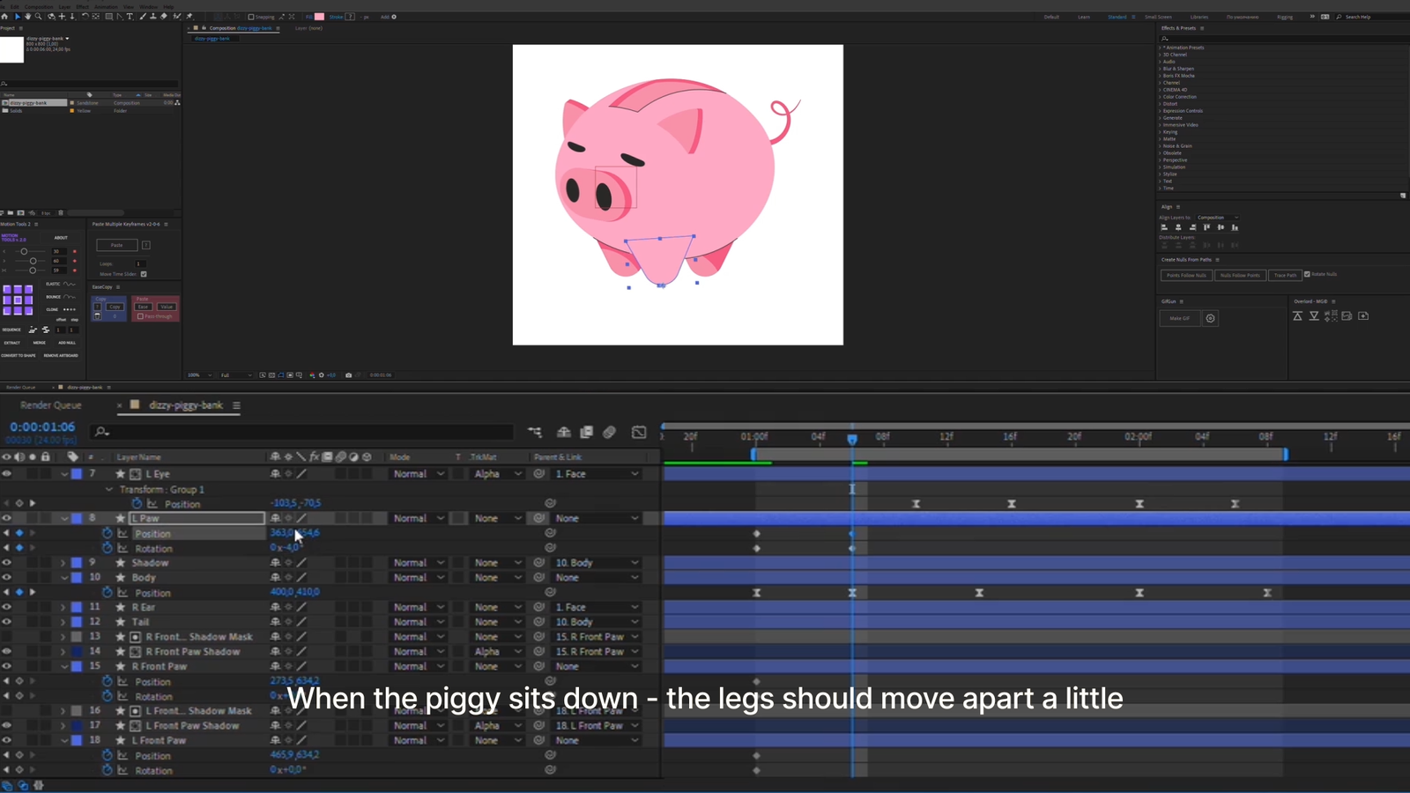Hide the R Ear layer
Image resolution: width=1410 pixels, height=793 pixels.
point(6,607)
